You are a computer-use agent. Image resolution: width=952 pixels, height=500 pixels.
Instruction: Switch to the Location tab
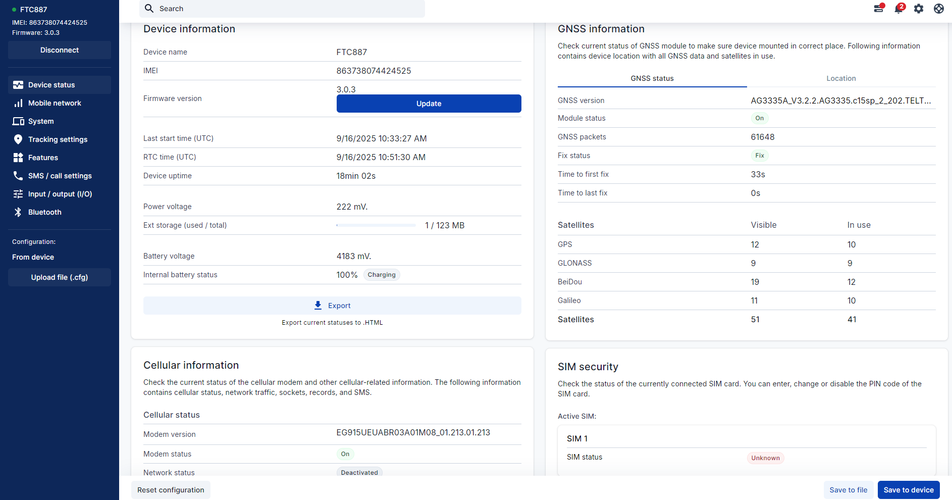[841, 78]
